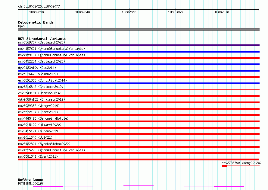Screen dimensions: 268x190
Task: Select the nsv4157601 gnomAD variant label
Action: (x=51, y=49)
